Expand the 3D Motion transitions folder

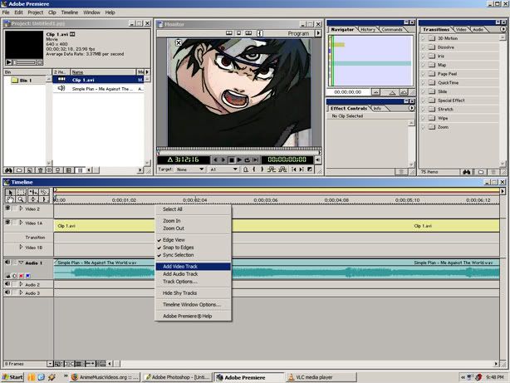point(423,38)
